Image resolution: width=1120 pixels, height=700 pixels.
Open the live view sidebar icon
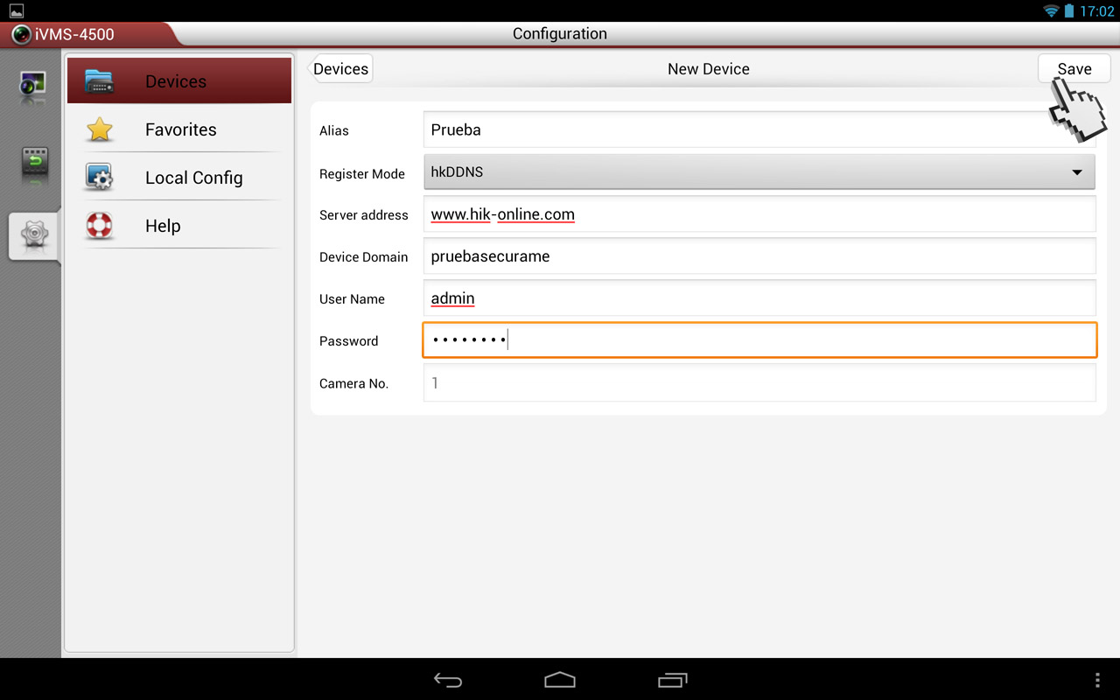33,86
